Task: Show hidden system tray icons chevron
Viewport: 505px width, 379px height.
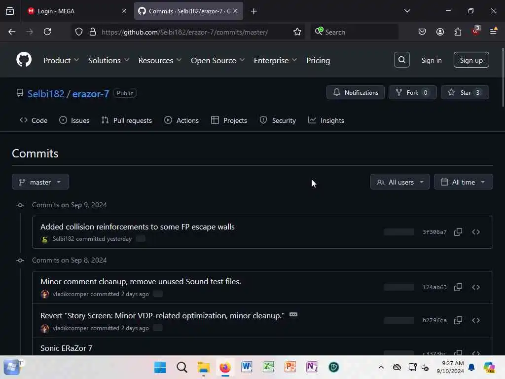Action: tap(381, 367)
